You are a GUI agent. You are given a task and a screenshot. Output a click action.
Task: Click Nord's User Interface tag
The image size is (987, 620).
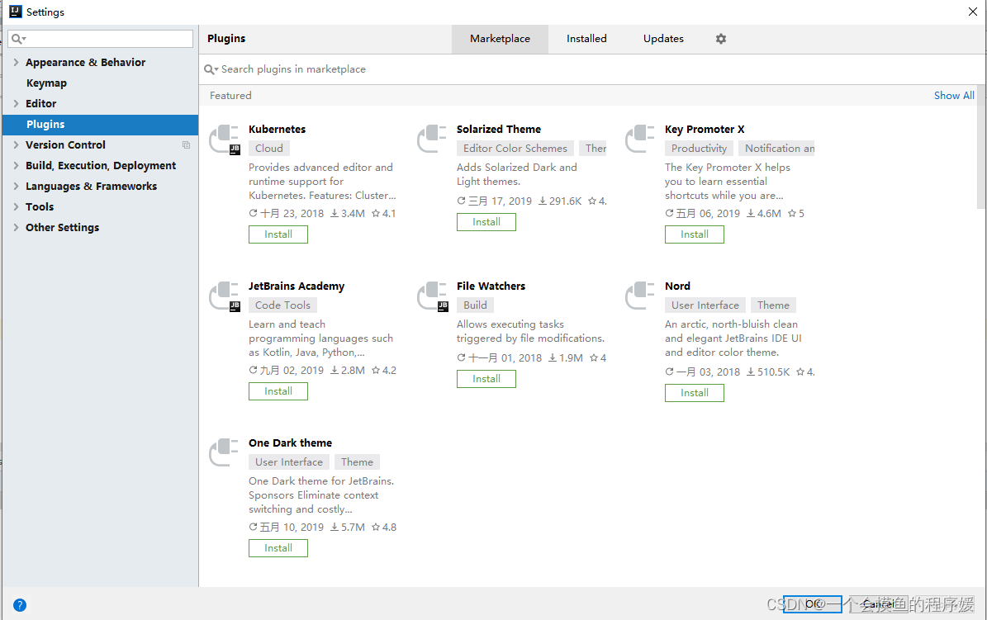coord(705,305)
